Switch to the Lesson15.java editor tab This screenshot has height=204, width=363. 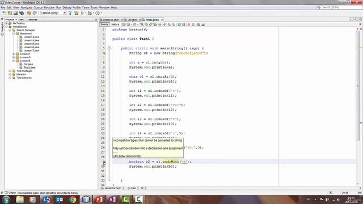click(111, 20)
